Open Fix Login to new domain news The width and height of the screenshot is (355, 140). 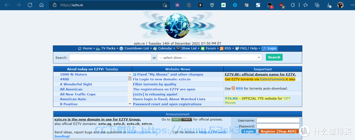pos(162,79)
